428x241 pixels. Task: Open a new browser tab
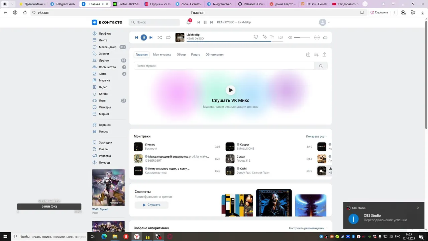(365, 4)
